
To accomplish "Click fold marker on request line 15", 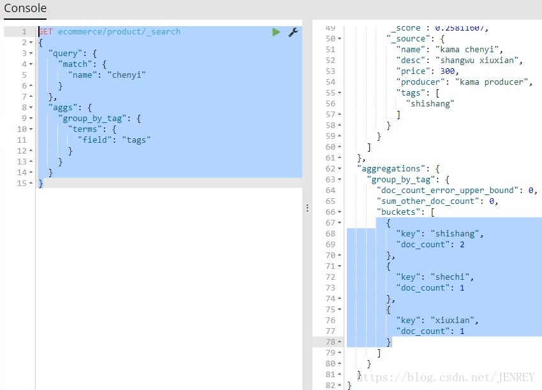I will 31,183.
